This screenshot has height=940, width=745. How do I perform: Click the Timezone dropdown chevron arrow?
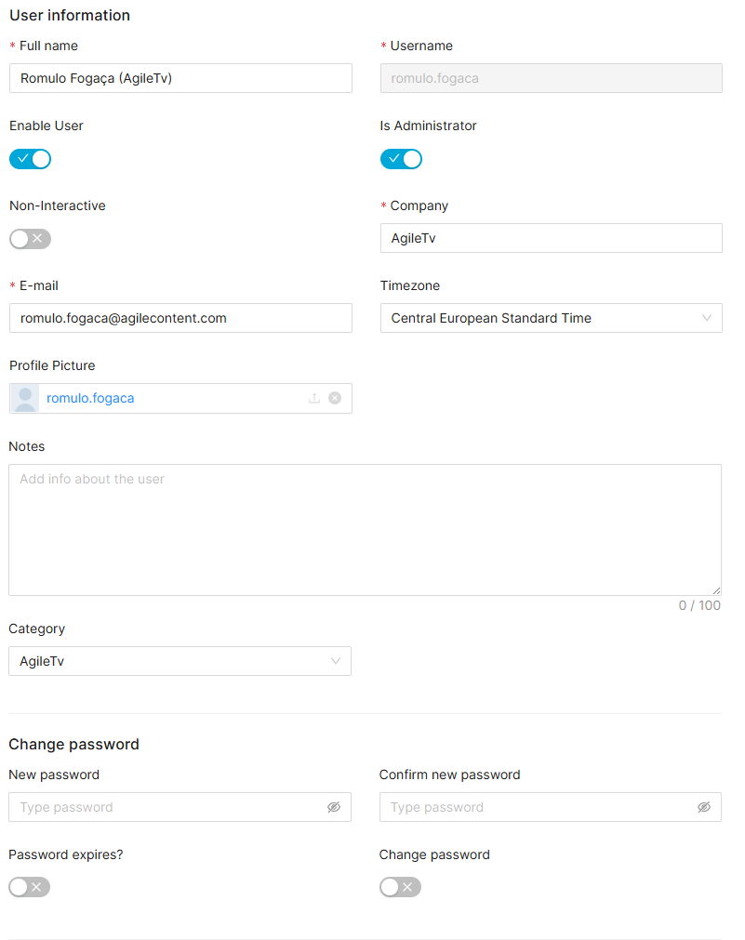coord(707,318)
